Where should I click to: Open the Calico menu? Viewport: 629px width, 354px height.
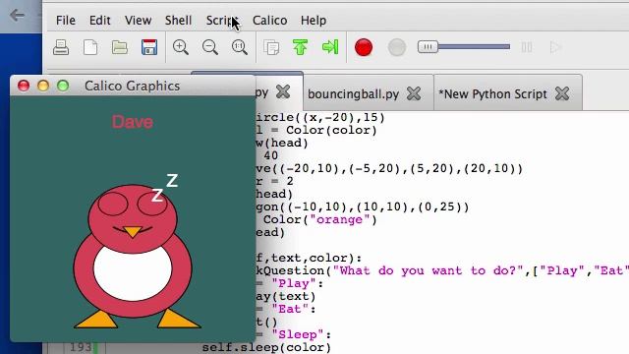(x=269, y=20)
